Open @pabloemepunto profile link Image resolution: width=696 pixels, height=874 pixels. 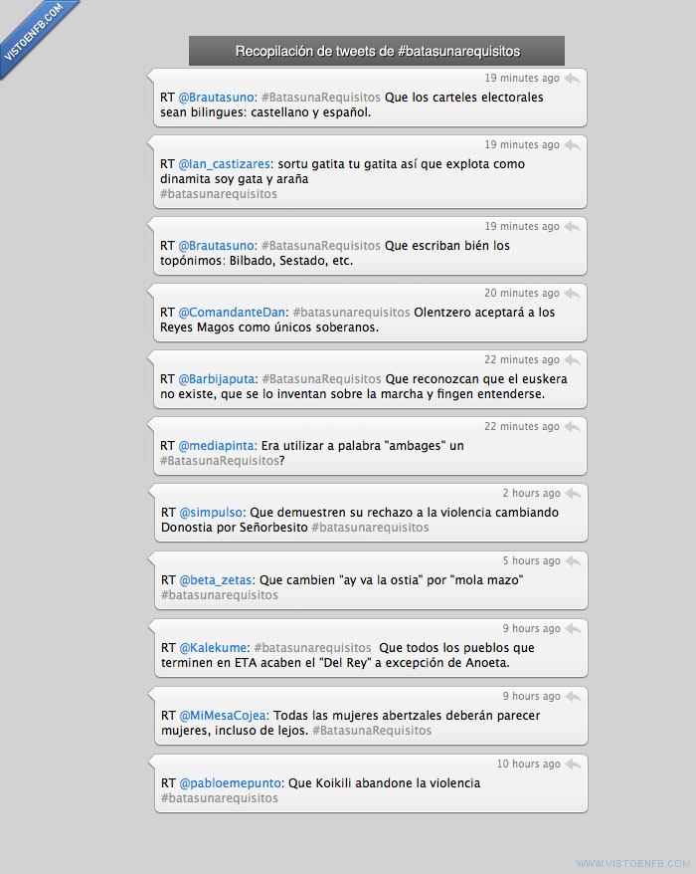pos(230,783)
